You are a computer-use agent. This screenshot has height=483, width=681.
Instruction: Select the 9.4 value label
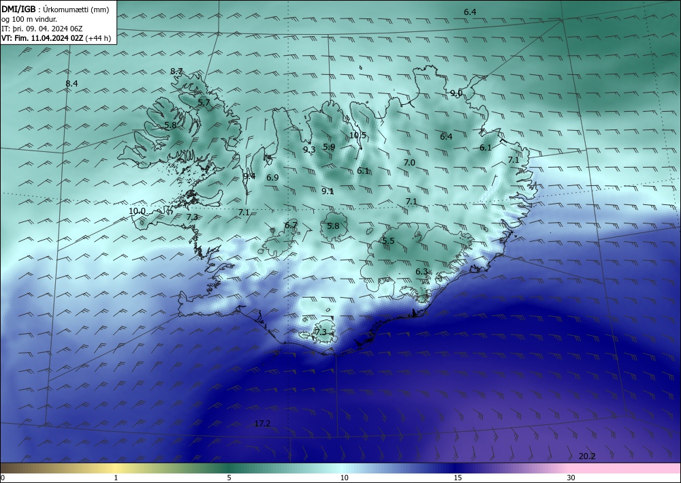pos(249,176)
